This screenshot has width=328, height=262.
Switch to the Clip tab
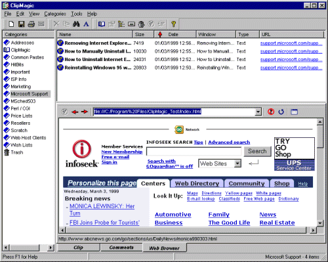pyautogui.click(x=78, y=248)
